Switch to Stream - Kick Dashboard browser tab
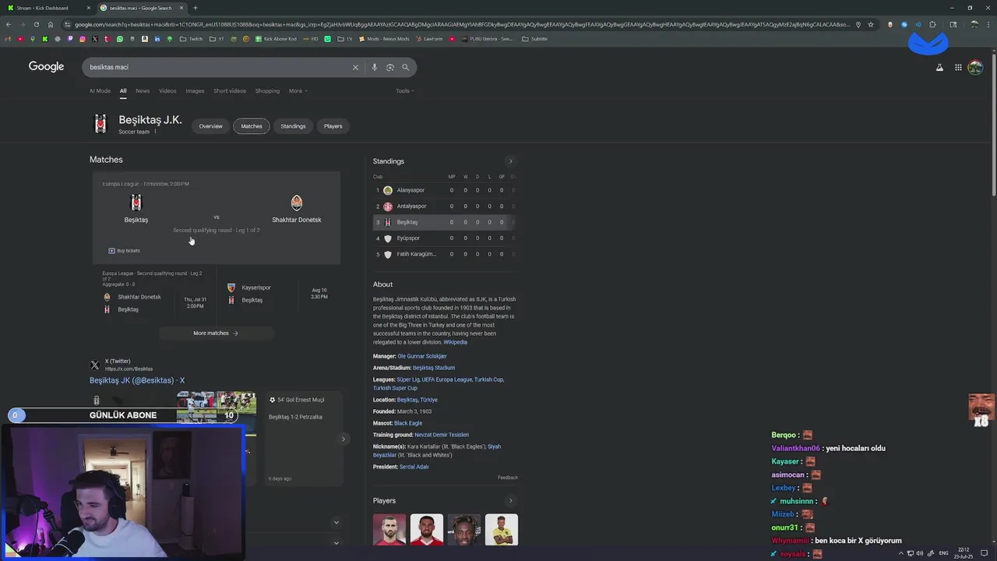Viewport: 997px width, 561px height. coord(47,8)
